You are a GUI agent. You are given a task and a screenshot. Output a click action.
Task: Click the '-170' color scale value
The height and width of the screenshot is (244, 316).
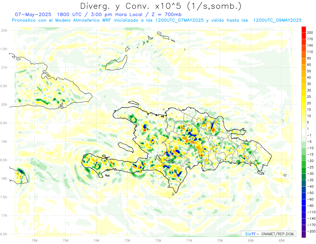click(311, 225)
